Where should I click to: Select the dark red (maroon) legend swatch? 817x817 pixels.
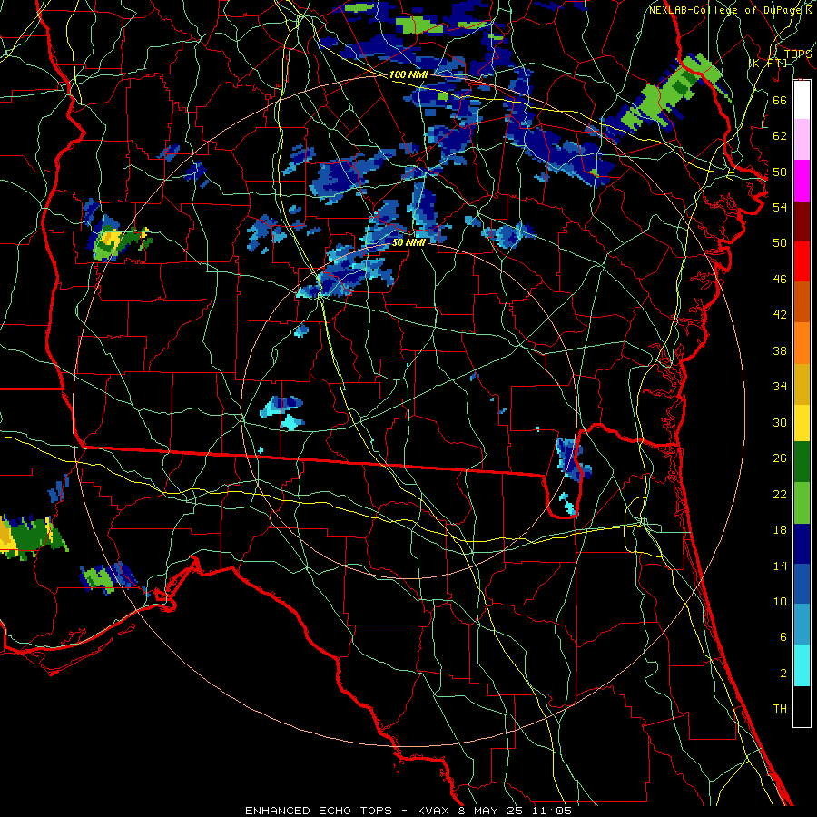pyautogui.click(x=802, y=221)
